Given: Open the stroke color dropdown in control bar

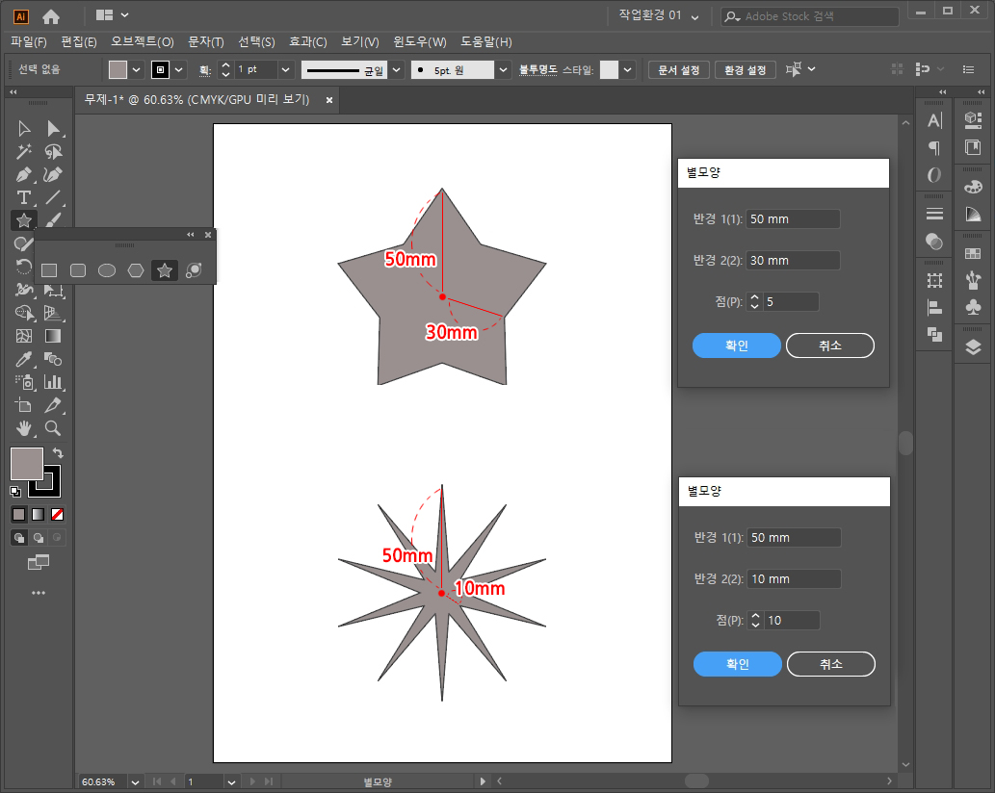Looking at the screenshot, I should pos(179,69).
